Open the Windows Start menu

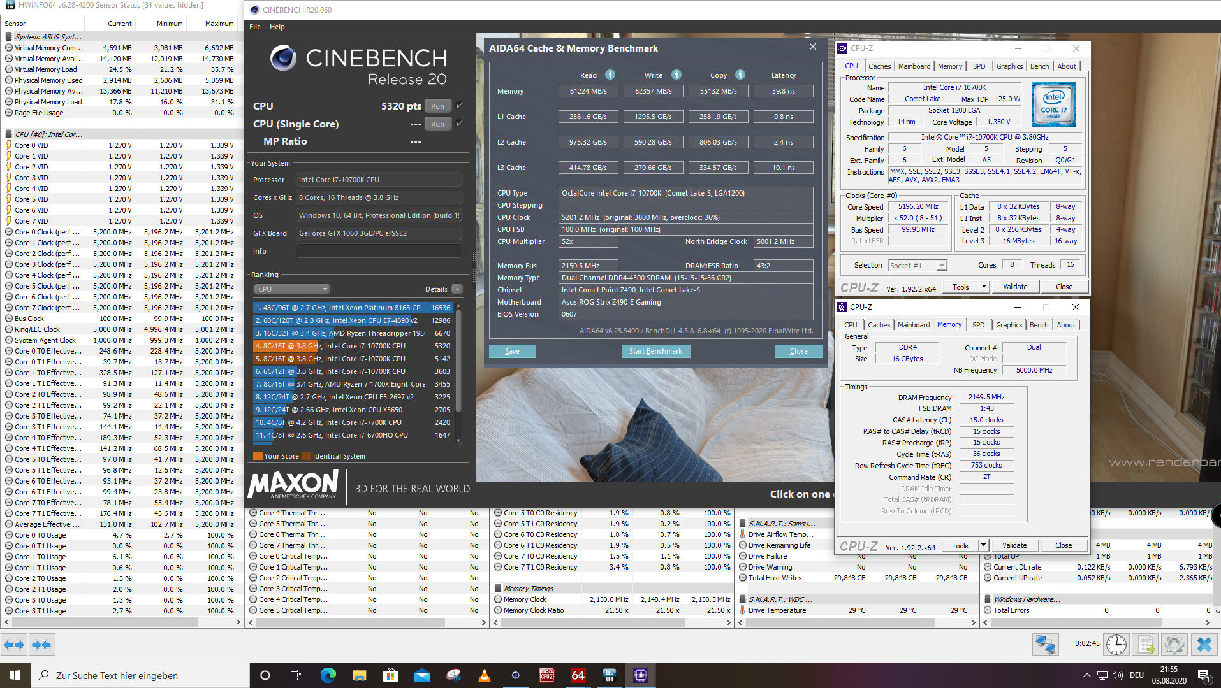[15, 675]
